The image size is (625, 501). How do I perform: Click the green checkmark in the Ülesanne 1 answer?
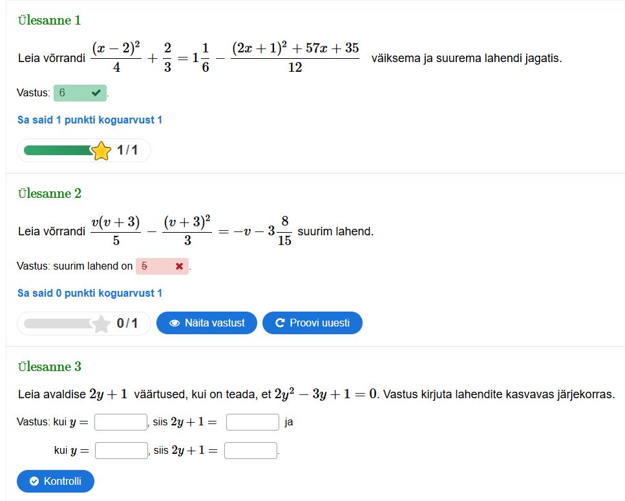click(96, 93)
